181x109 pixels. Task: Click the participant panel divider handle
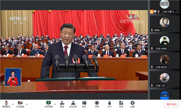pyautogui.click(x=149, y=51)
